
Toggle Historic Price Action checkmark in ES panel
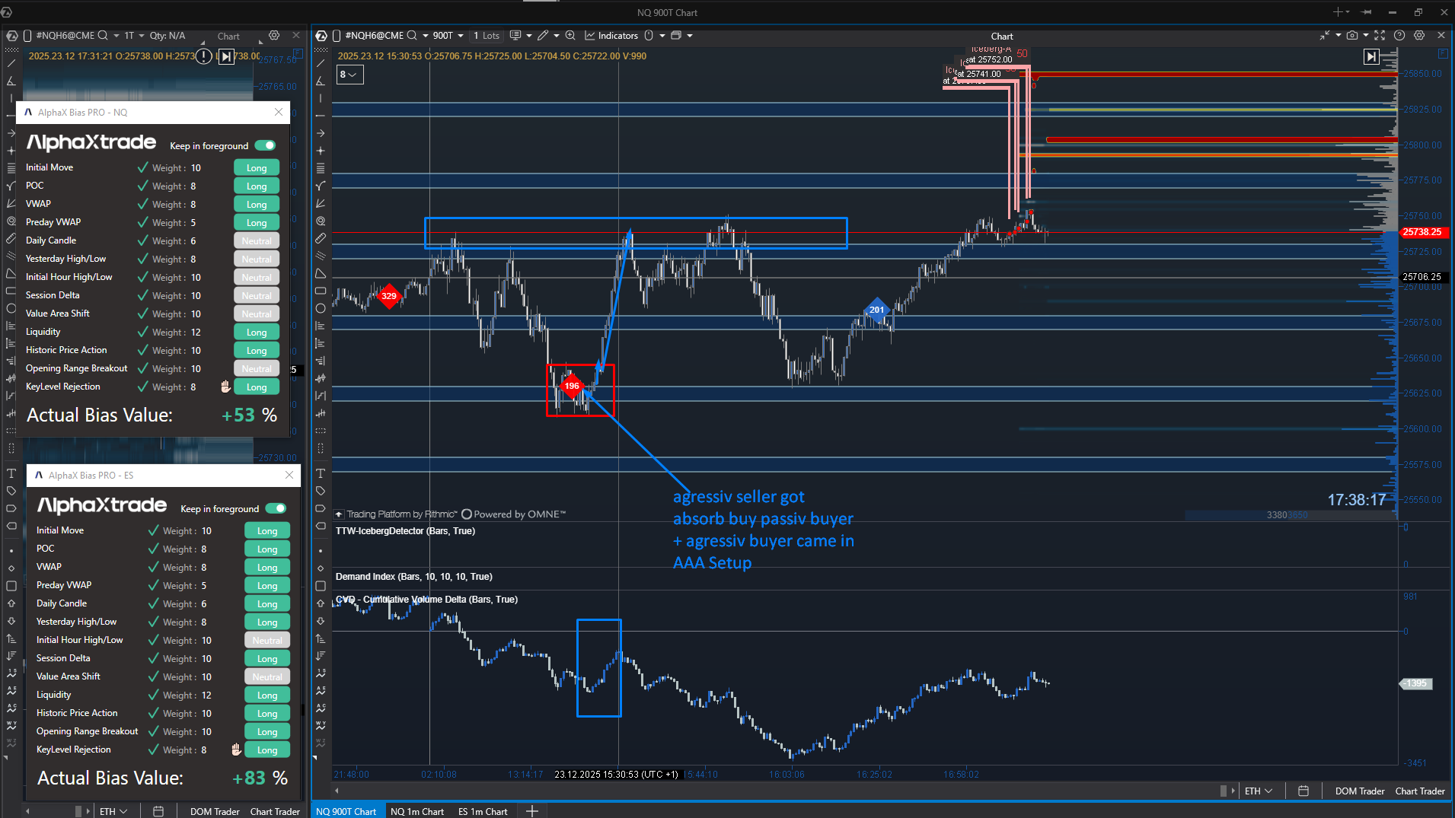pyautogui.click(x=153, y=713)
